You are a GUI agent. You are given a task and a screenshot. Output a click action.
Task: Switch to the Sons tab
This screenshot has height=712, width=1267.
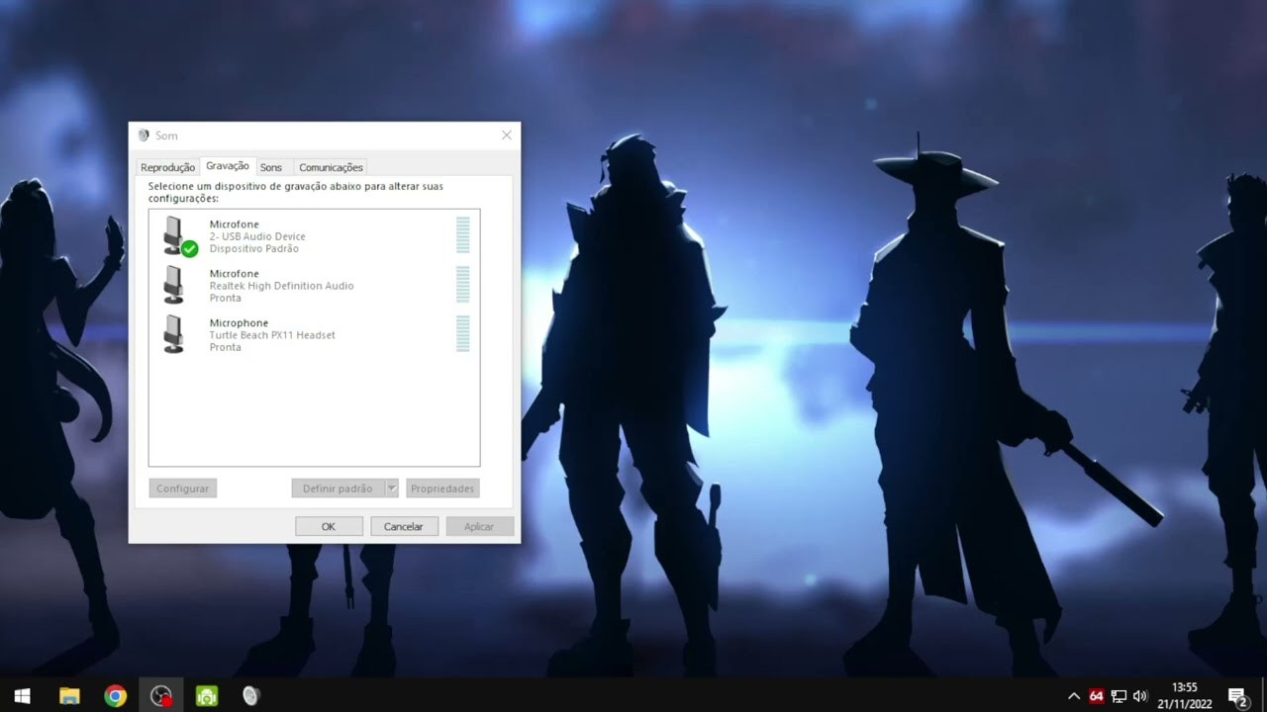[271, 167]
